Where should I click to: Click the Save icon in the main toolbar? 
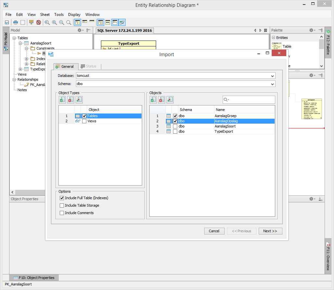click(6, 22)
